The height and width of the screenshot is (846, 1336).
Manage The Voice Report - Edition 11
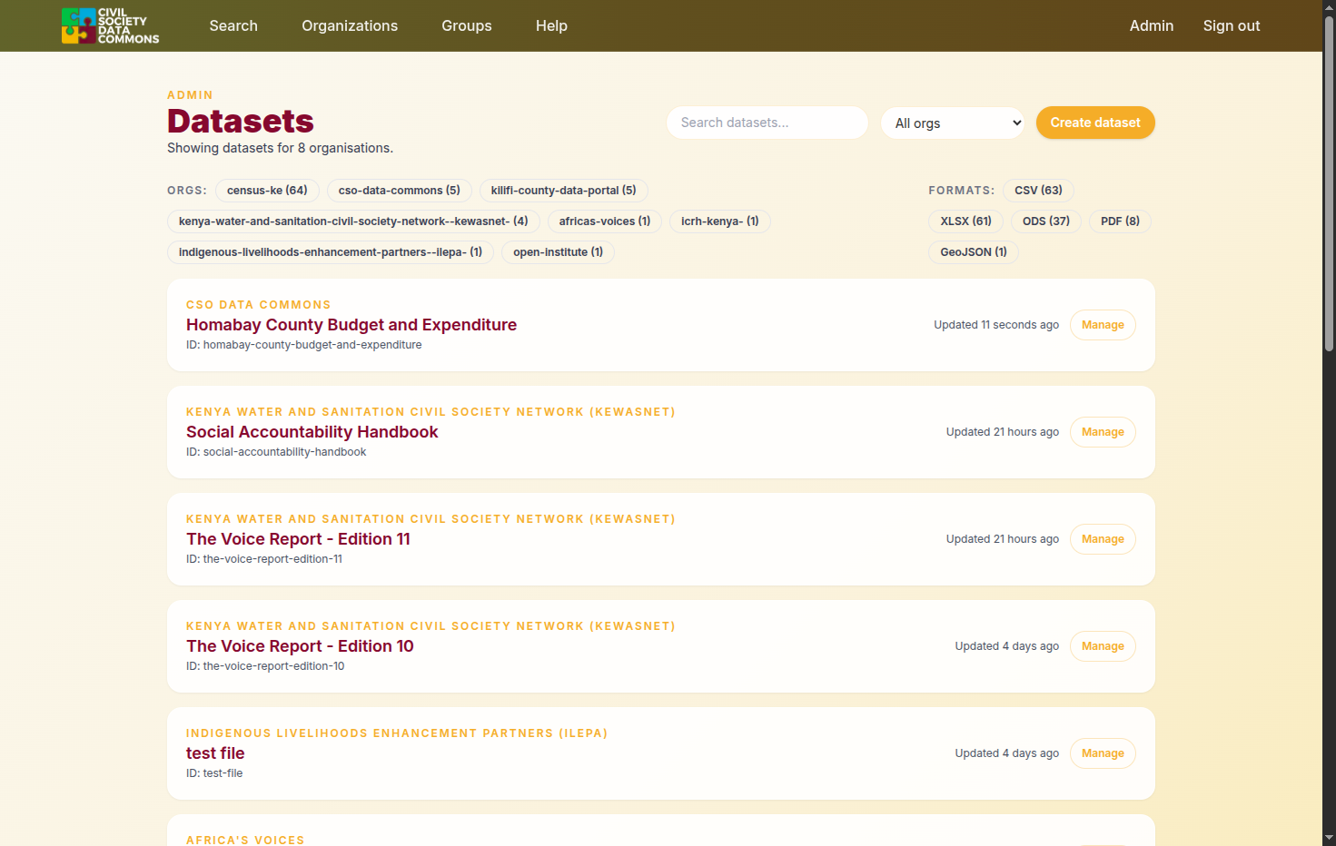click(1103, 539)
